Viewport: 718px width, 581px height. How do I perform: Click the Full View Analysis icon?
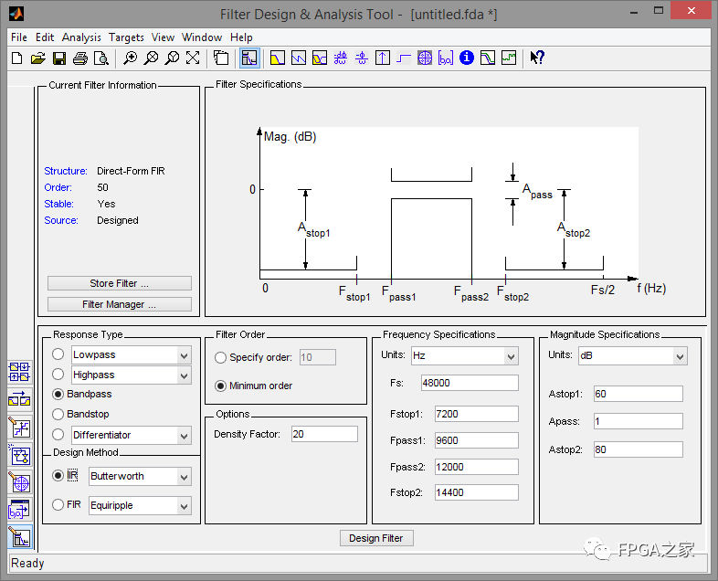pos(221,58)
